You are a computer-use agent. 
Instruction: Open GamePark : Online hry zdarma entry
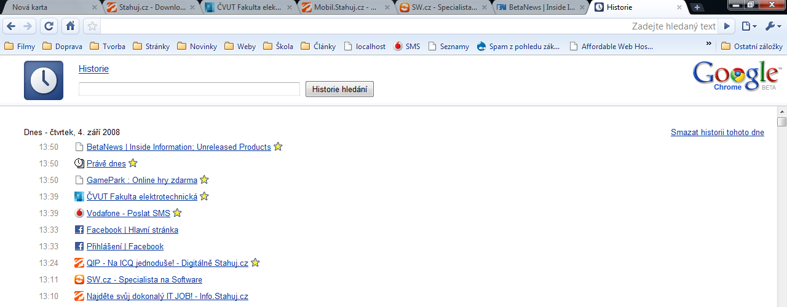[x=142, y=180]
